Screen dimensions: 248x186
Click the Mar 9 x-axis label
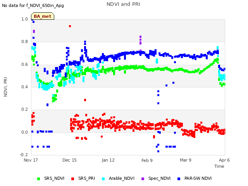[x=186, y=160]
